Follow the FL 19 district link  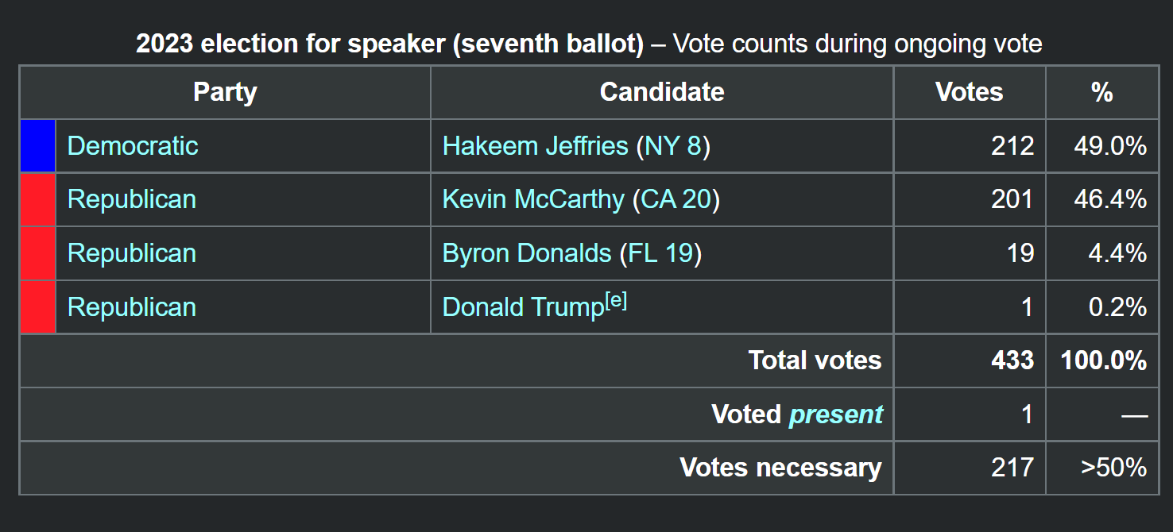661,253
